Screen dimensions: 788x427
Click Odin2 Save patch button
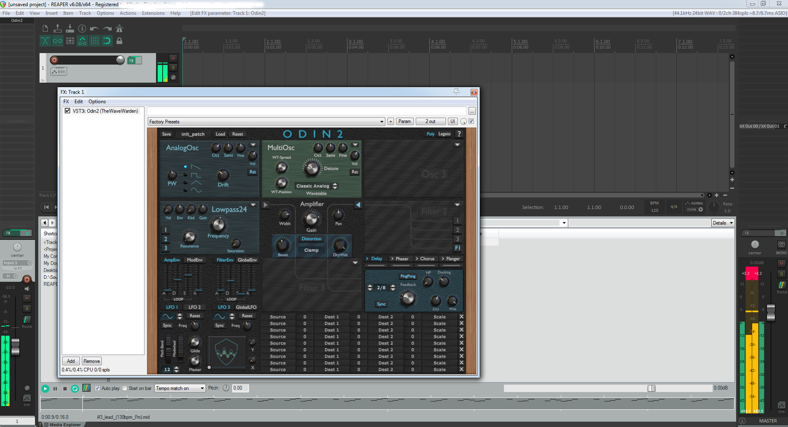click(x=166, y=134)
